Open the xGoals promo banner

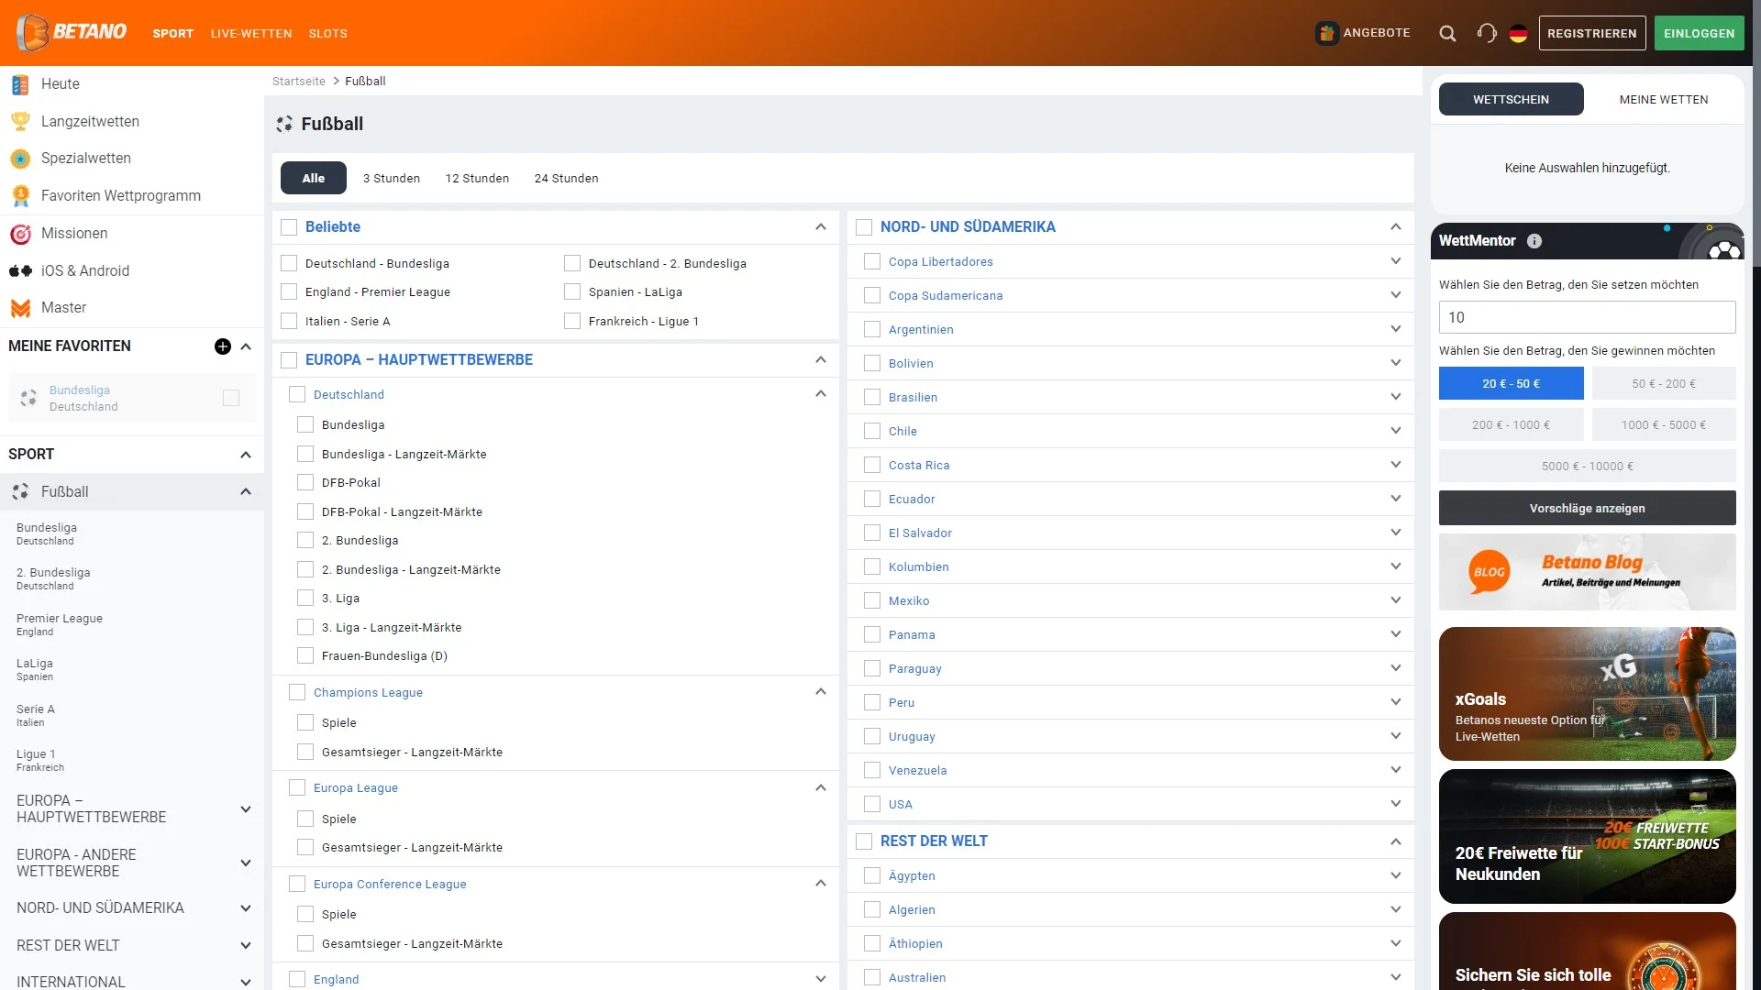click(1588, 694)
